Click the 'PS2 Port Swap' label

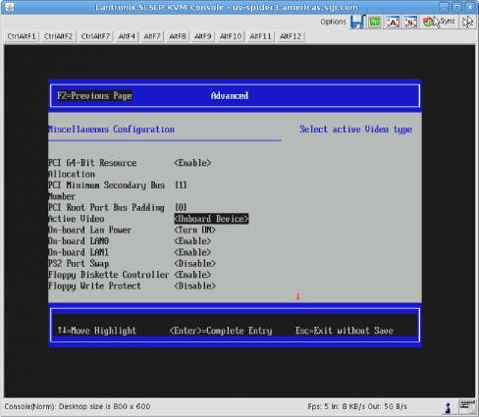79,264
